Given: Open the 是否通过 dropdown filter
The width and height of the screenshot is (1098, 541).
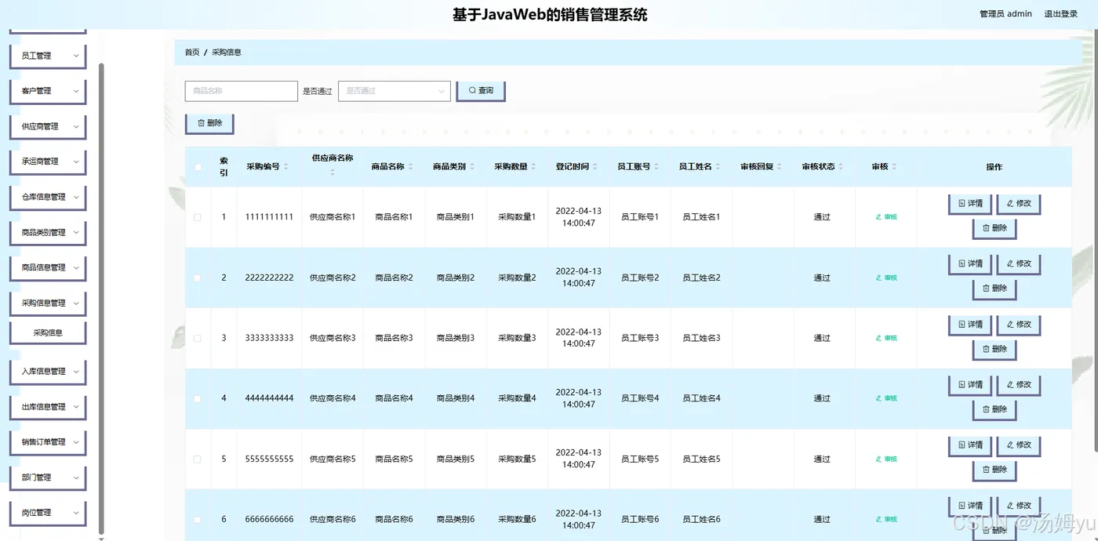Looking at the screenshot, I should (x=394, y=91).
